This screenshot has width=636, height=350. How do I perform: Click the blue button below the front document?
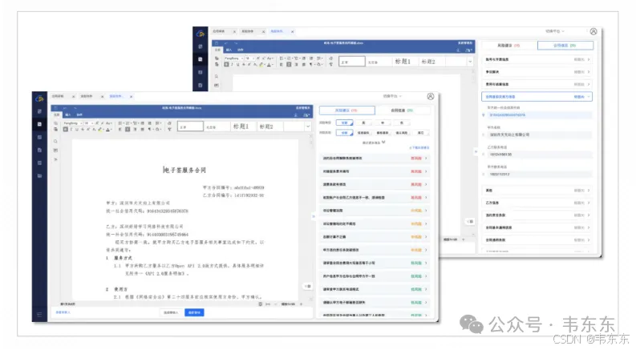[x=194, y=312]
